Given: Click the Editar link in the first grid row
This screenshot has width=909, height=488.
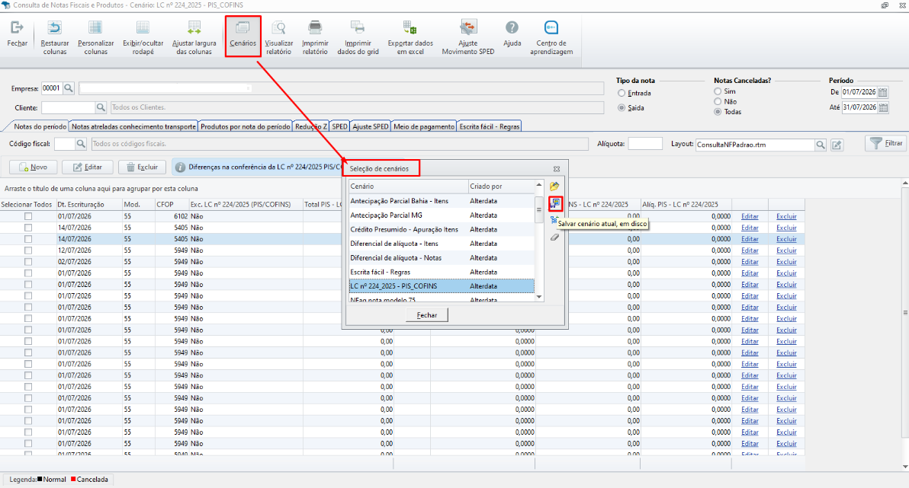Looking at the screenshot, I should pyautogui.click(x=750, y=216).
